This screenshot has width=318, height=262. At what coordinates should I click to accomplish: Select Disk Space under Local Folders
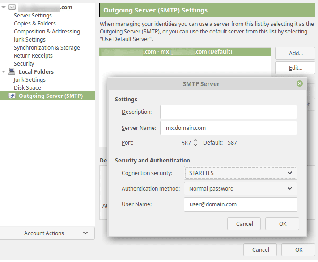[x=27, y=88]
